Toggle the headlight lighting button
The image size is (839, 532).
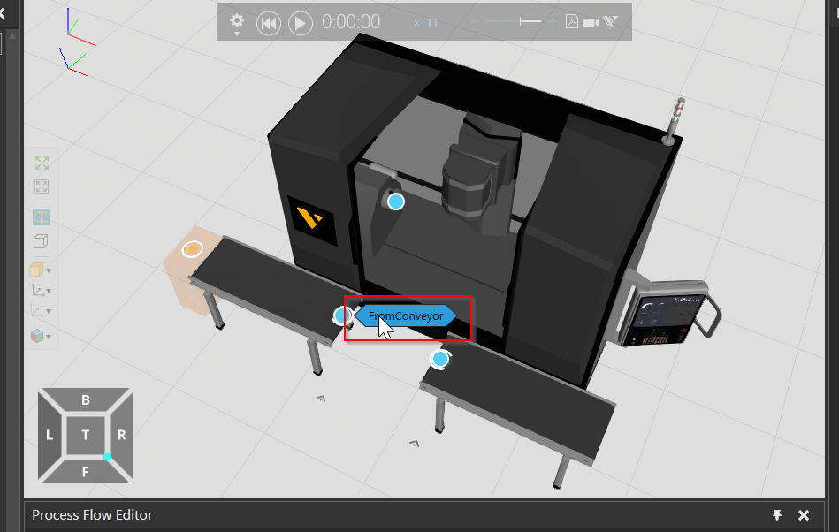click(42, 217)
